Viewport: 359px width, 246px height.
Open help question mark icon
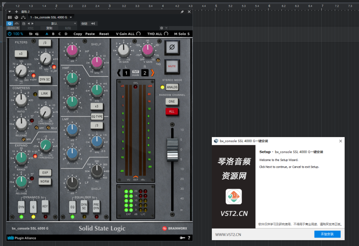pos(189,238)
